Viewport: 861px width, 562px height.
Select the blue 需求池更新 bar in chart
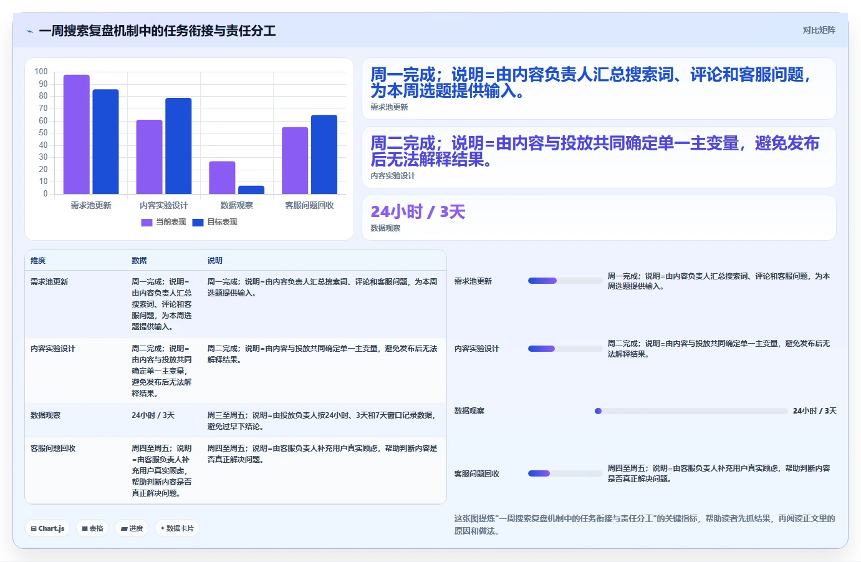pos(105,142)
